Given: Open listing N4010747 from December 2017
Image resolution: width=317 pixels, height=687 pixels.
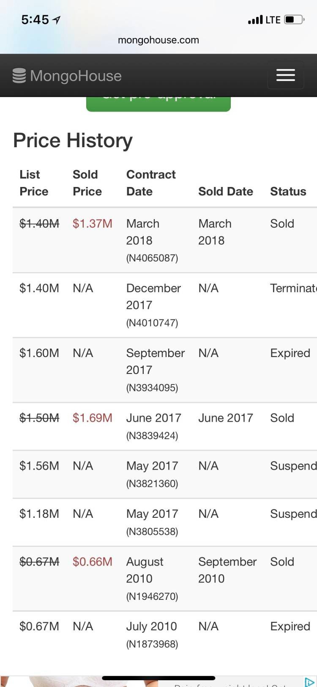Looking at the screenshot, I should pyautogui.click(x=152, y=323).
